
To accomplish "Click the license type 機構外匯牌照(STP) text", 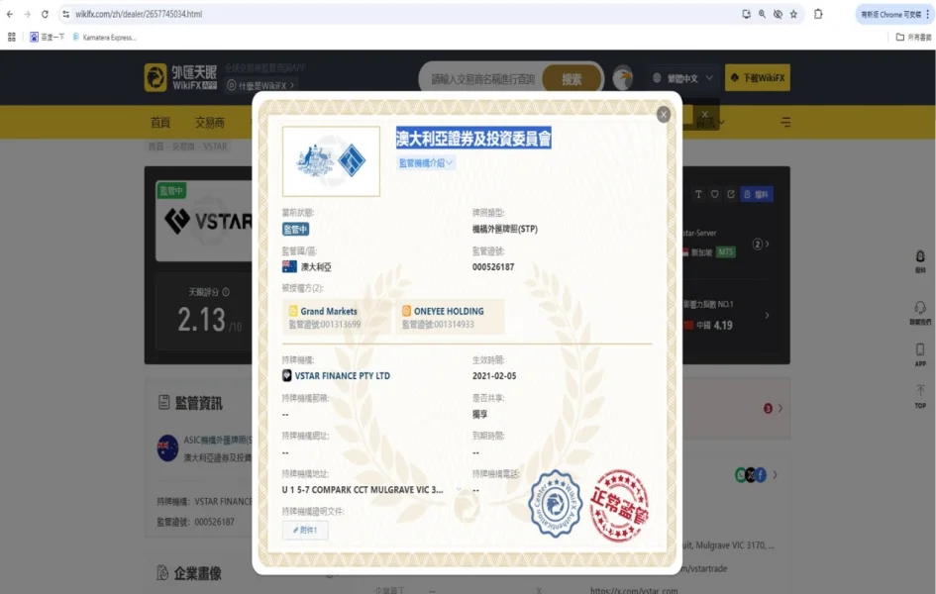I will point(505,229).
